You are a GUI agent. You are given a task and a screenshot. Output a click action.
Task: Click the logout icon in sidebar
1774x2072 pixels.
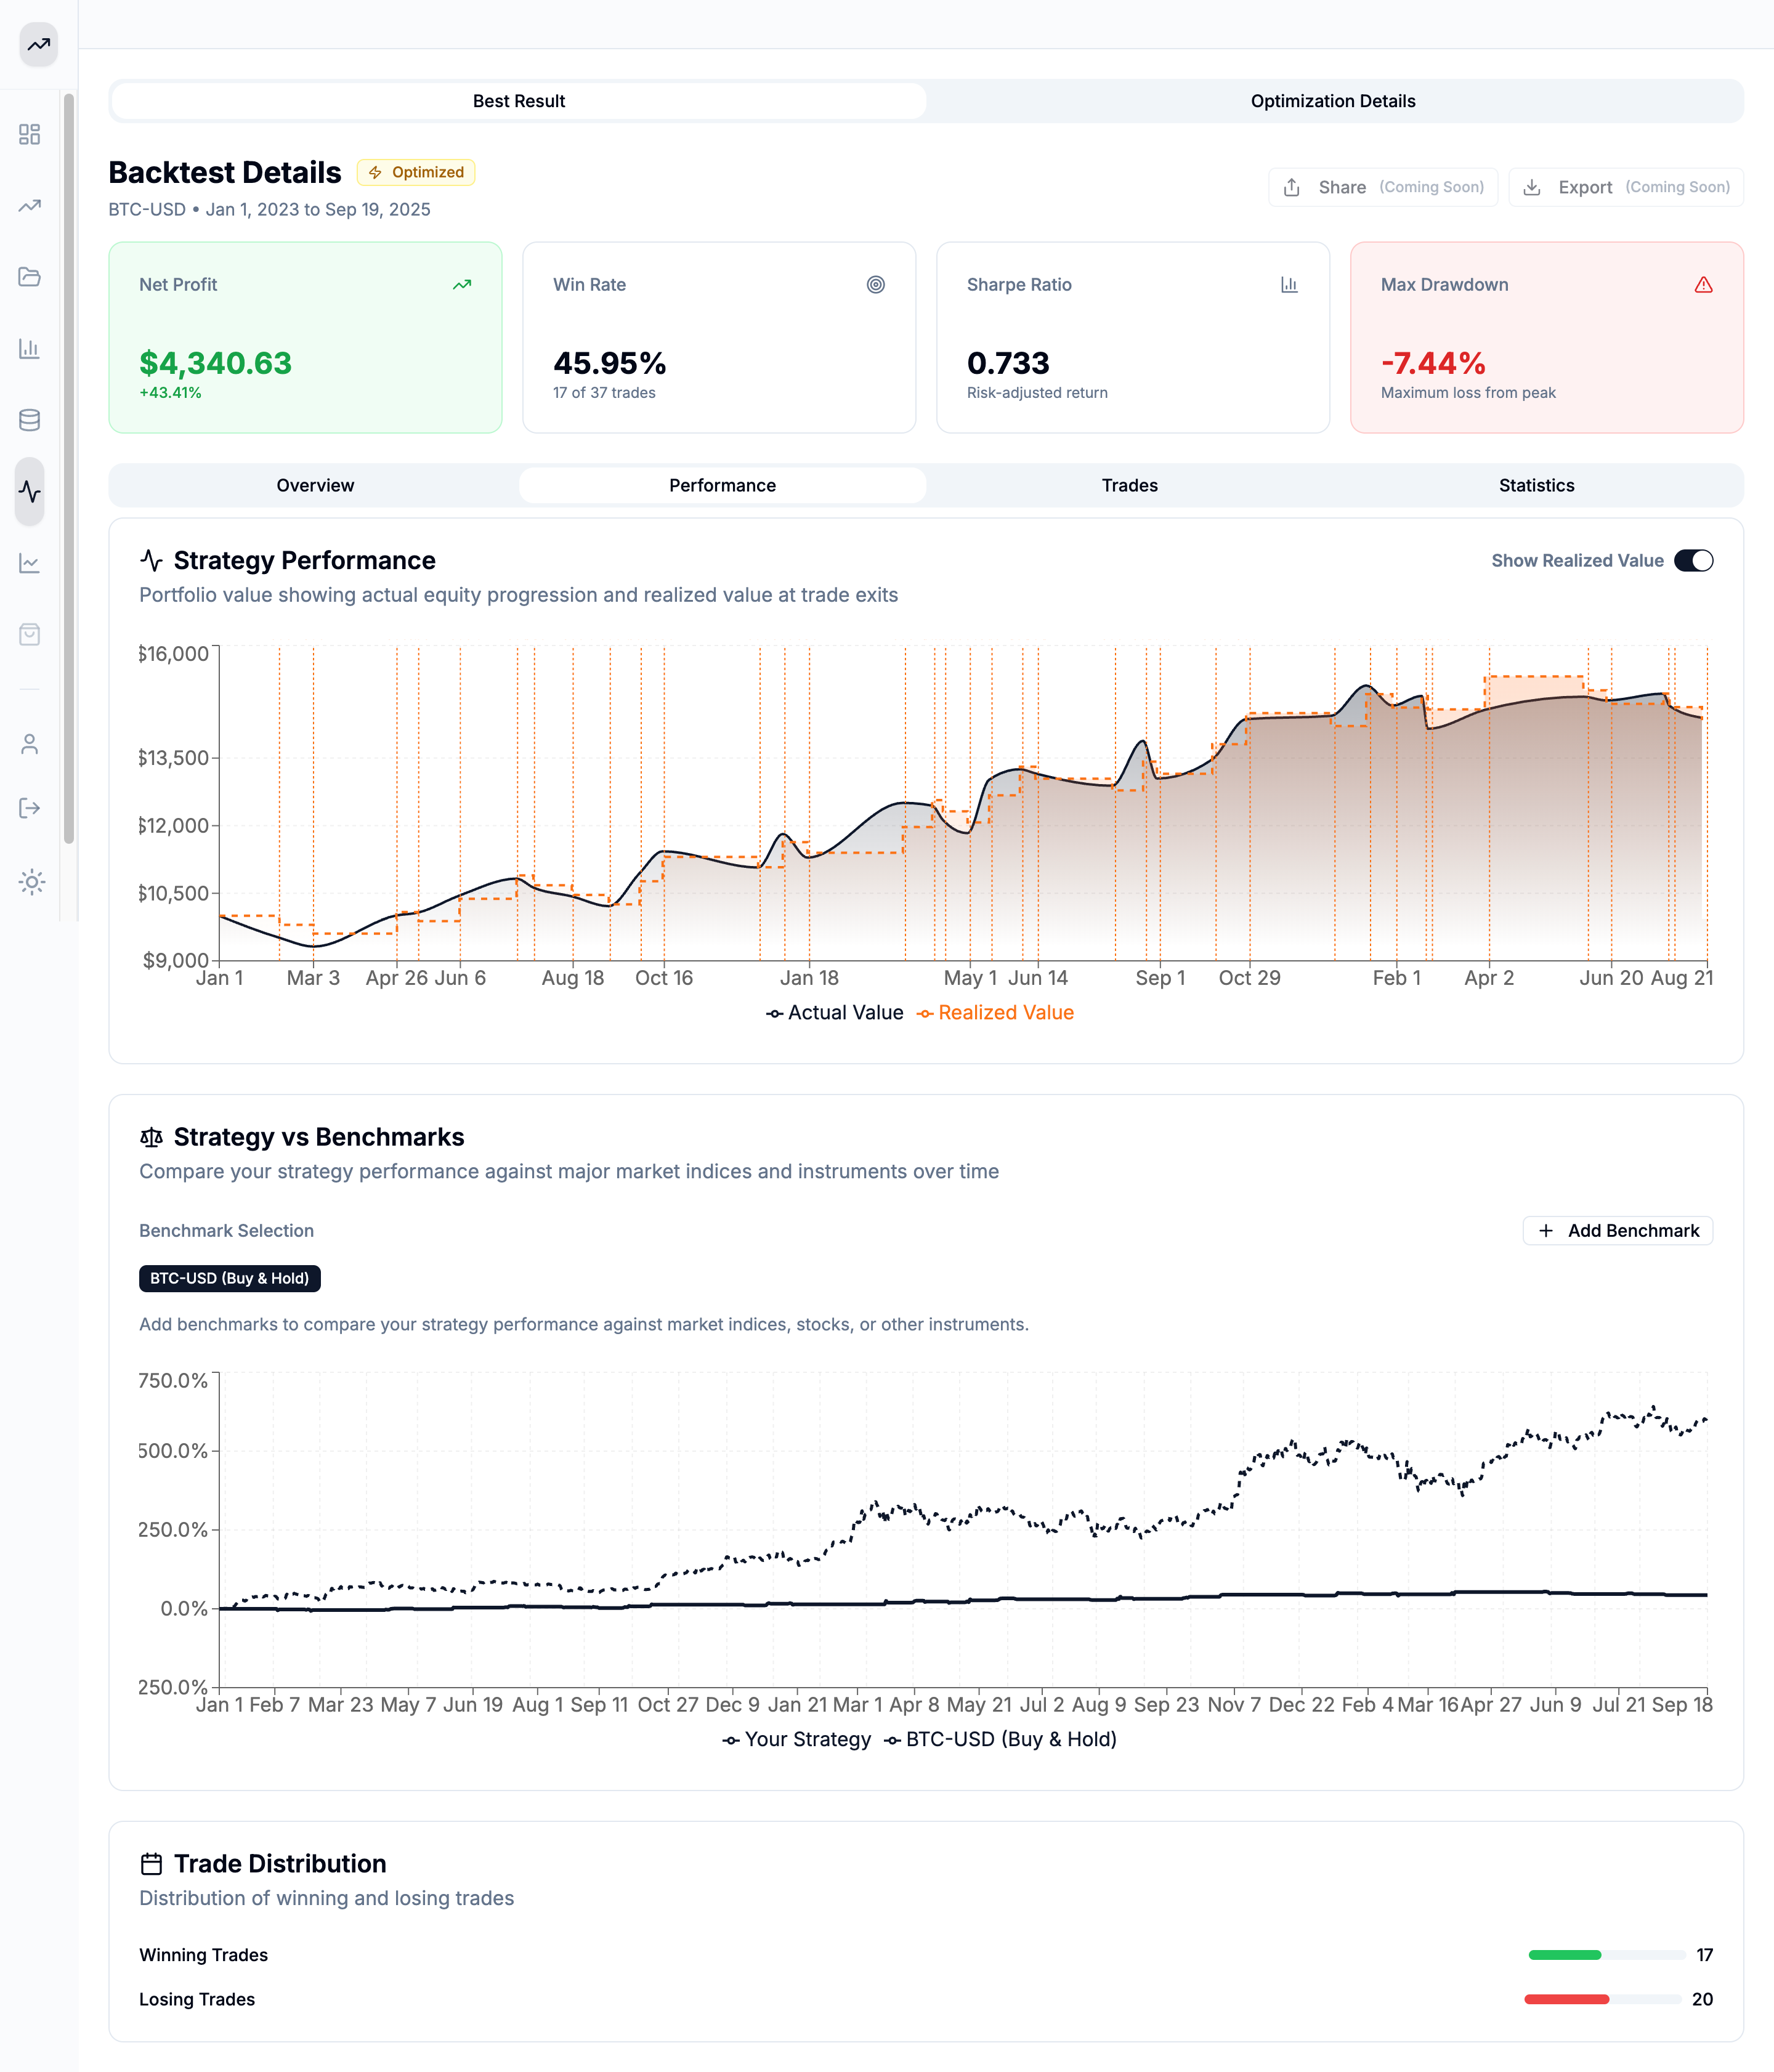30,808
